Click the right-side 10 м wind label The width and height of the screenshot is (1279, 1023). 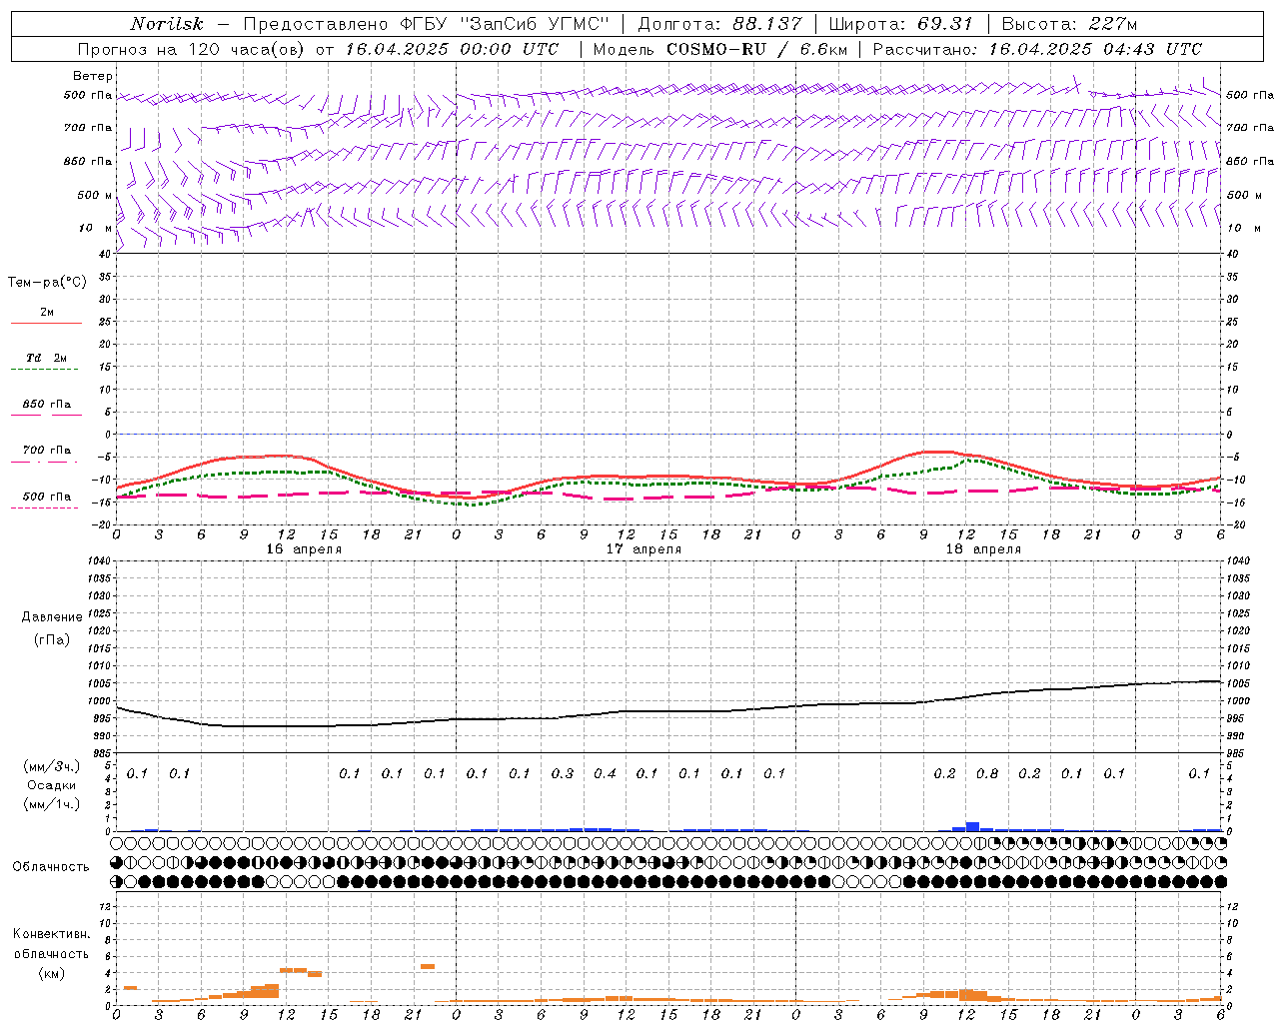click(1244, 228)
